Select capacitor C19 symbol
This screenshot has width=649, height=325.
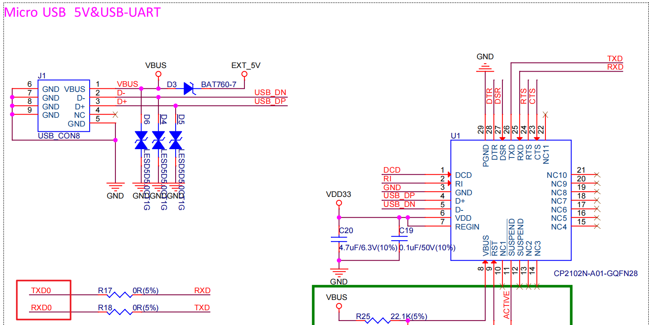coord(399,239)
